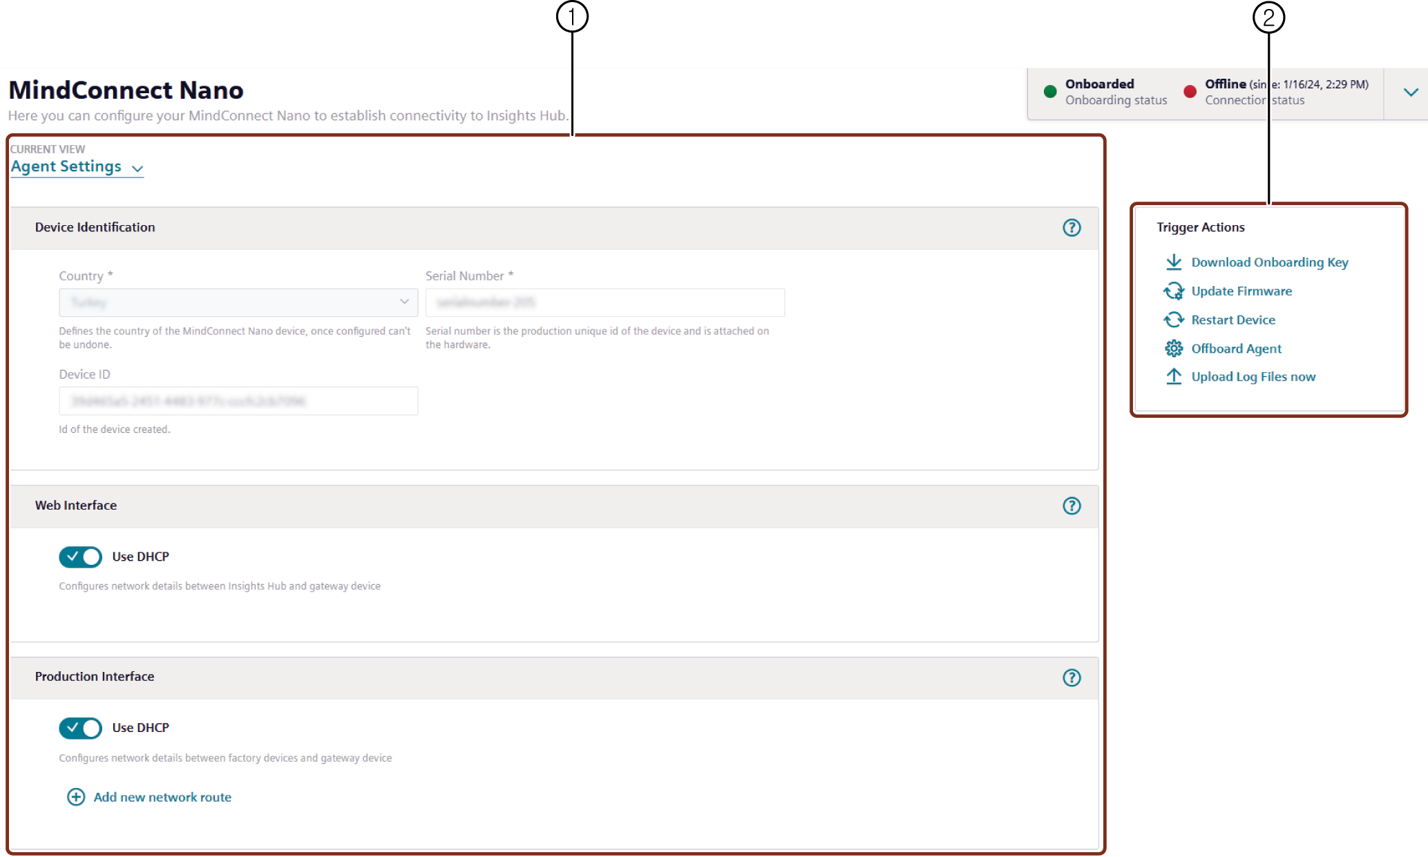Open help for Production Interface section

(1072, 678)
